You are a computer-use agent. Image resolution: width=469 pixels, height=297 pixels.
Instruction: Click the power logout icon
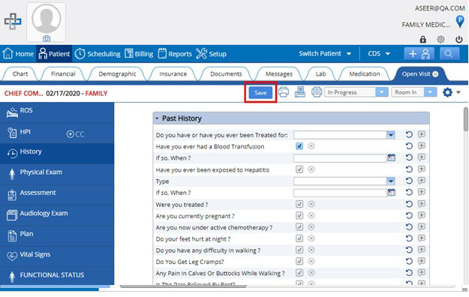[458, 39]
